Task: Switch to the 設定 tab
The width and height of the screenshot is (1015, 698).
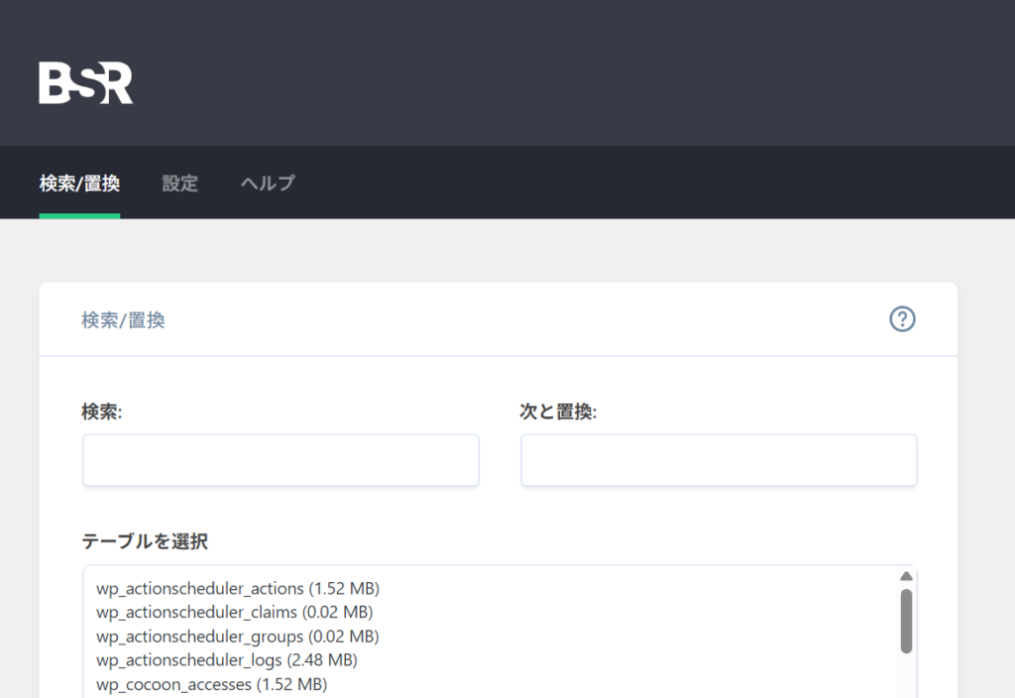Action: 179,183
